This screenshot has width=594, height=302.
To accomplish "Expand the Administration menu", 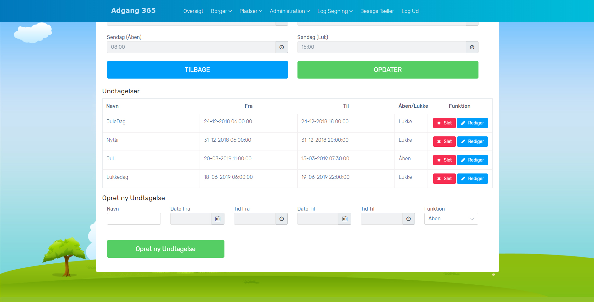I will [x=290, y=11].
